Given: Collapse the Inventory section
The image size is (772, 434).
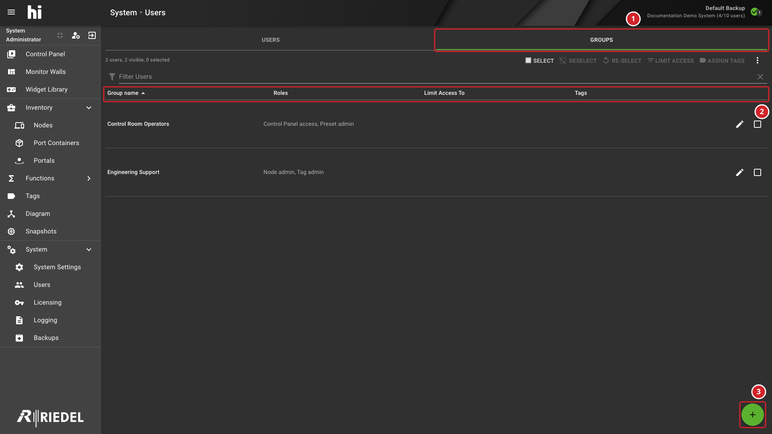Looking at the screenshot, I should click(x=89, y=108).
